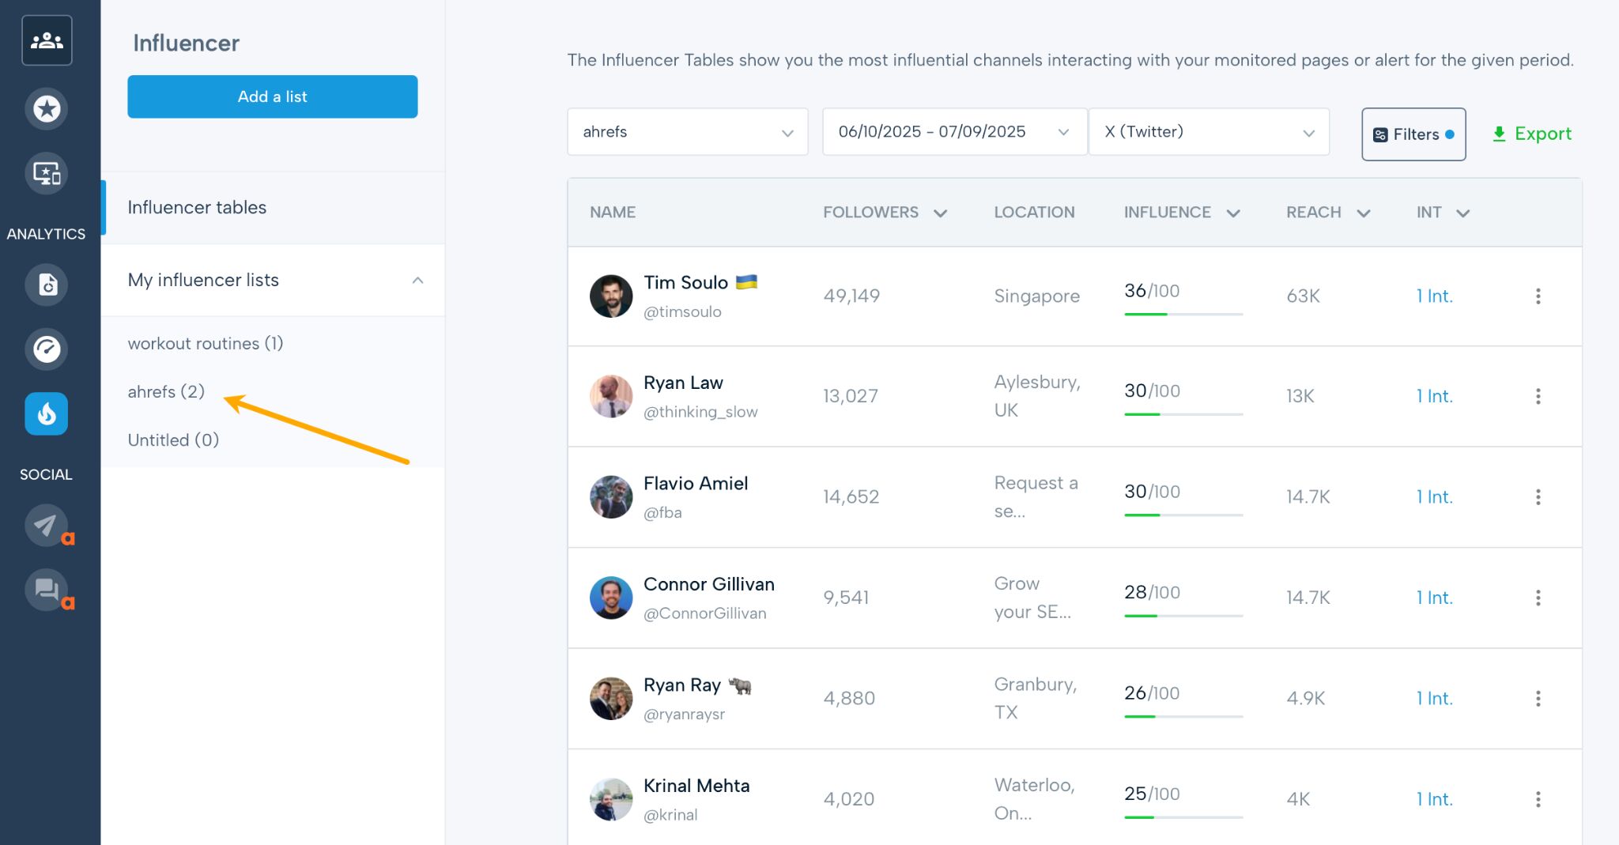The width and height of the screenshot is (1619, 845).
Task: Open the X (Twitter) source selector
Action: (x=1208, y=132)
